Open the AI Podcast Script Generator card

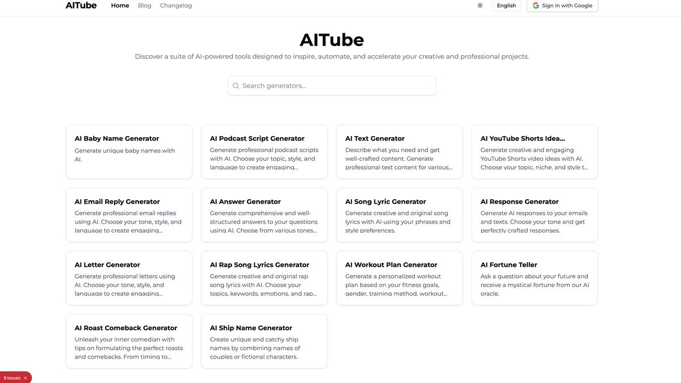264,152
